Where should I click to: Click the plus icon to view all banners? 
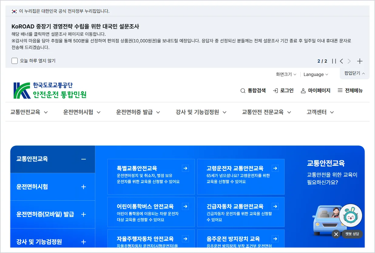pyautogui.click(x=360, y=61)
